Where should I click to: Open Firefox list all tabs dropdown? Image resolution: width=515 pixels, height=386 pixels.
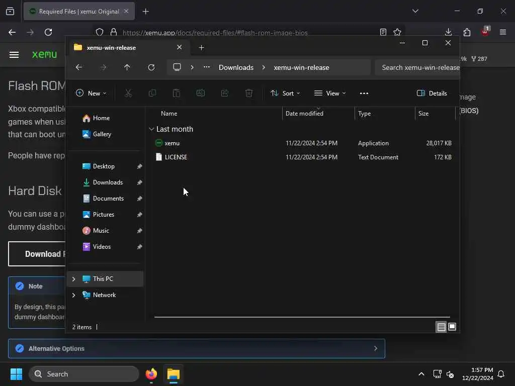[x=415, y=11]
